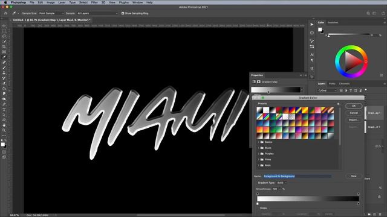Select the first black-to-white gradient preset thumbnail
Viewport: 387px width, 217px height.
click(x=259, y=110)
